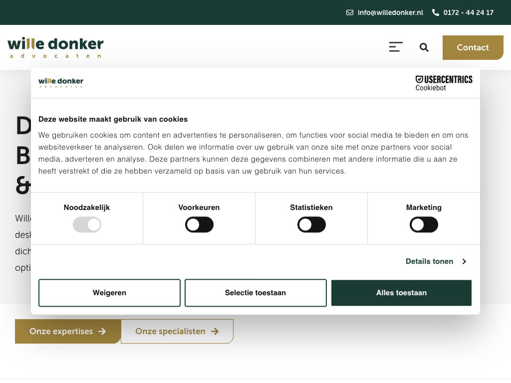Click the small Wille Donker logo in cookie dialog
This screenshot has height=383, width=511.
61,83
